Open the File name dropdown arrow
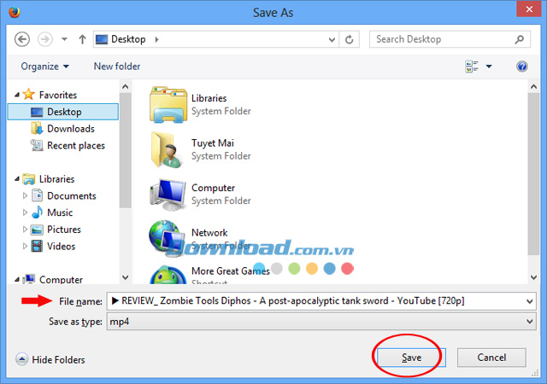 tap(530, 301)
